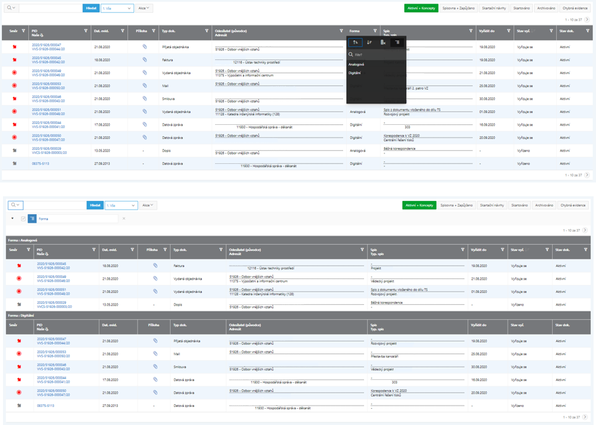
Task: Apply control break icon in the Forma popup
Action: pos(397,42)
